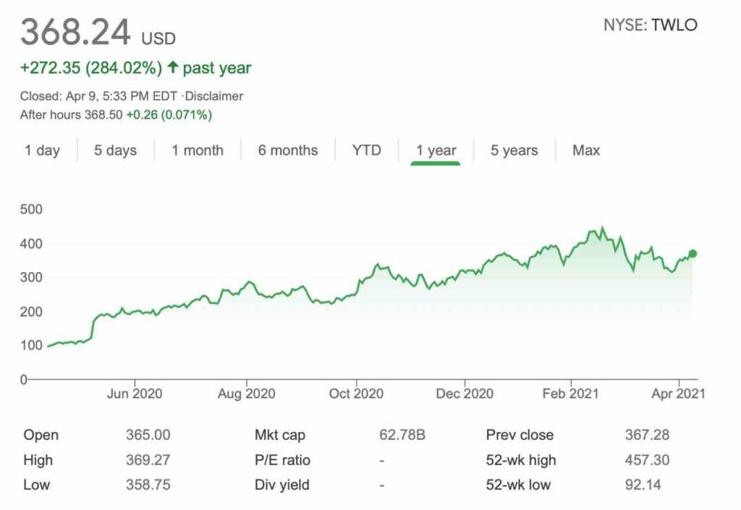Viewport: 741px width, 510px height.
Task: Click the Prev close value 367.28
Action: pyautogui.click(x=647, y=435)
